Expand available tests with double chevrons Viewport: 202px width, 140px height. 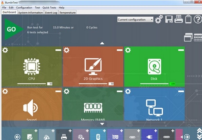click(x=199, y=134)
